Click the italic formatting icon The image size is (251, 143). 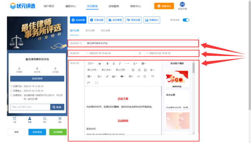click(x=119, y=63)
